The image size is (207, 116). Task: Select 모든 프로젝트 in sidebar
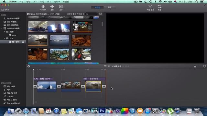pyautogui.click(x=13, y=25)
